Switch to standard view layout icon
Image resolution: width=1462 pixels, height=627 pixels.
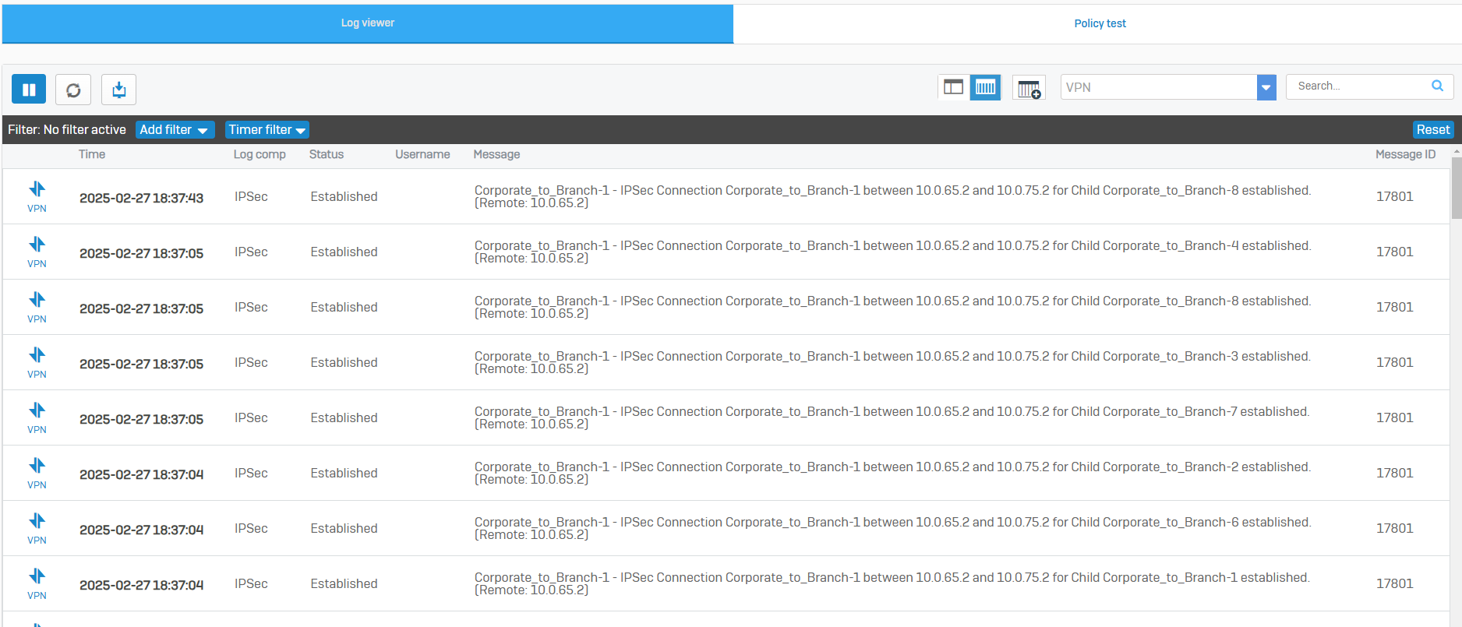point(953,87)
